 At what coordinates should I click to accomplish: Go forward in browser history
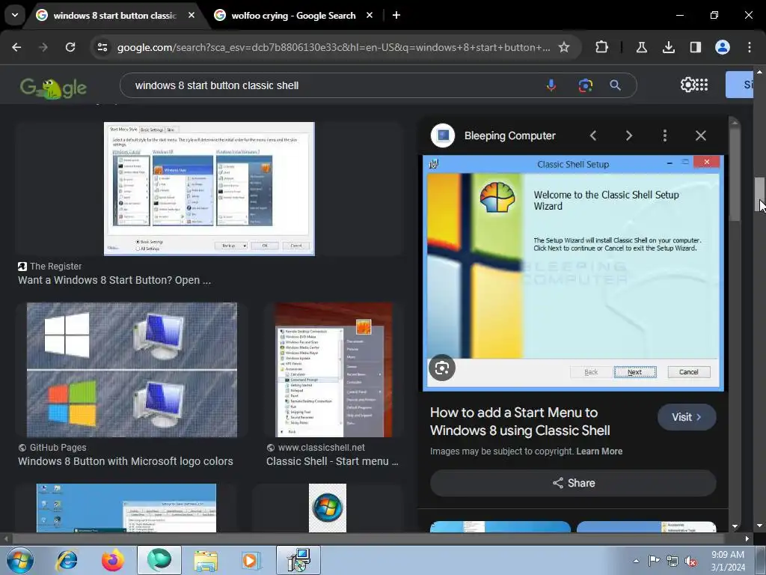[43, 47]
